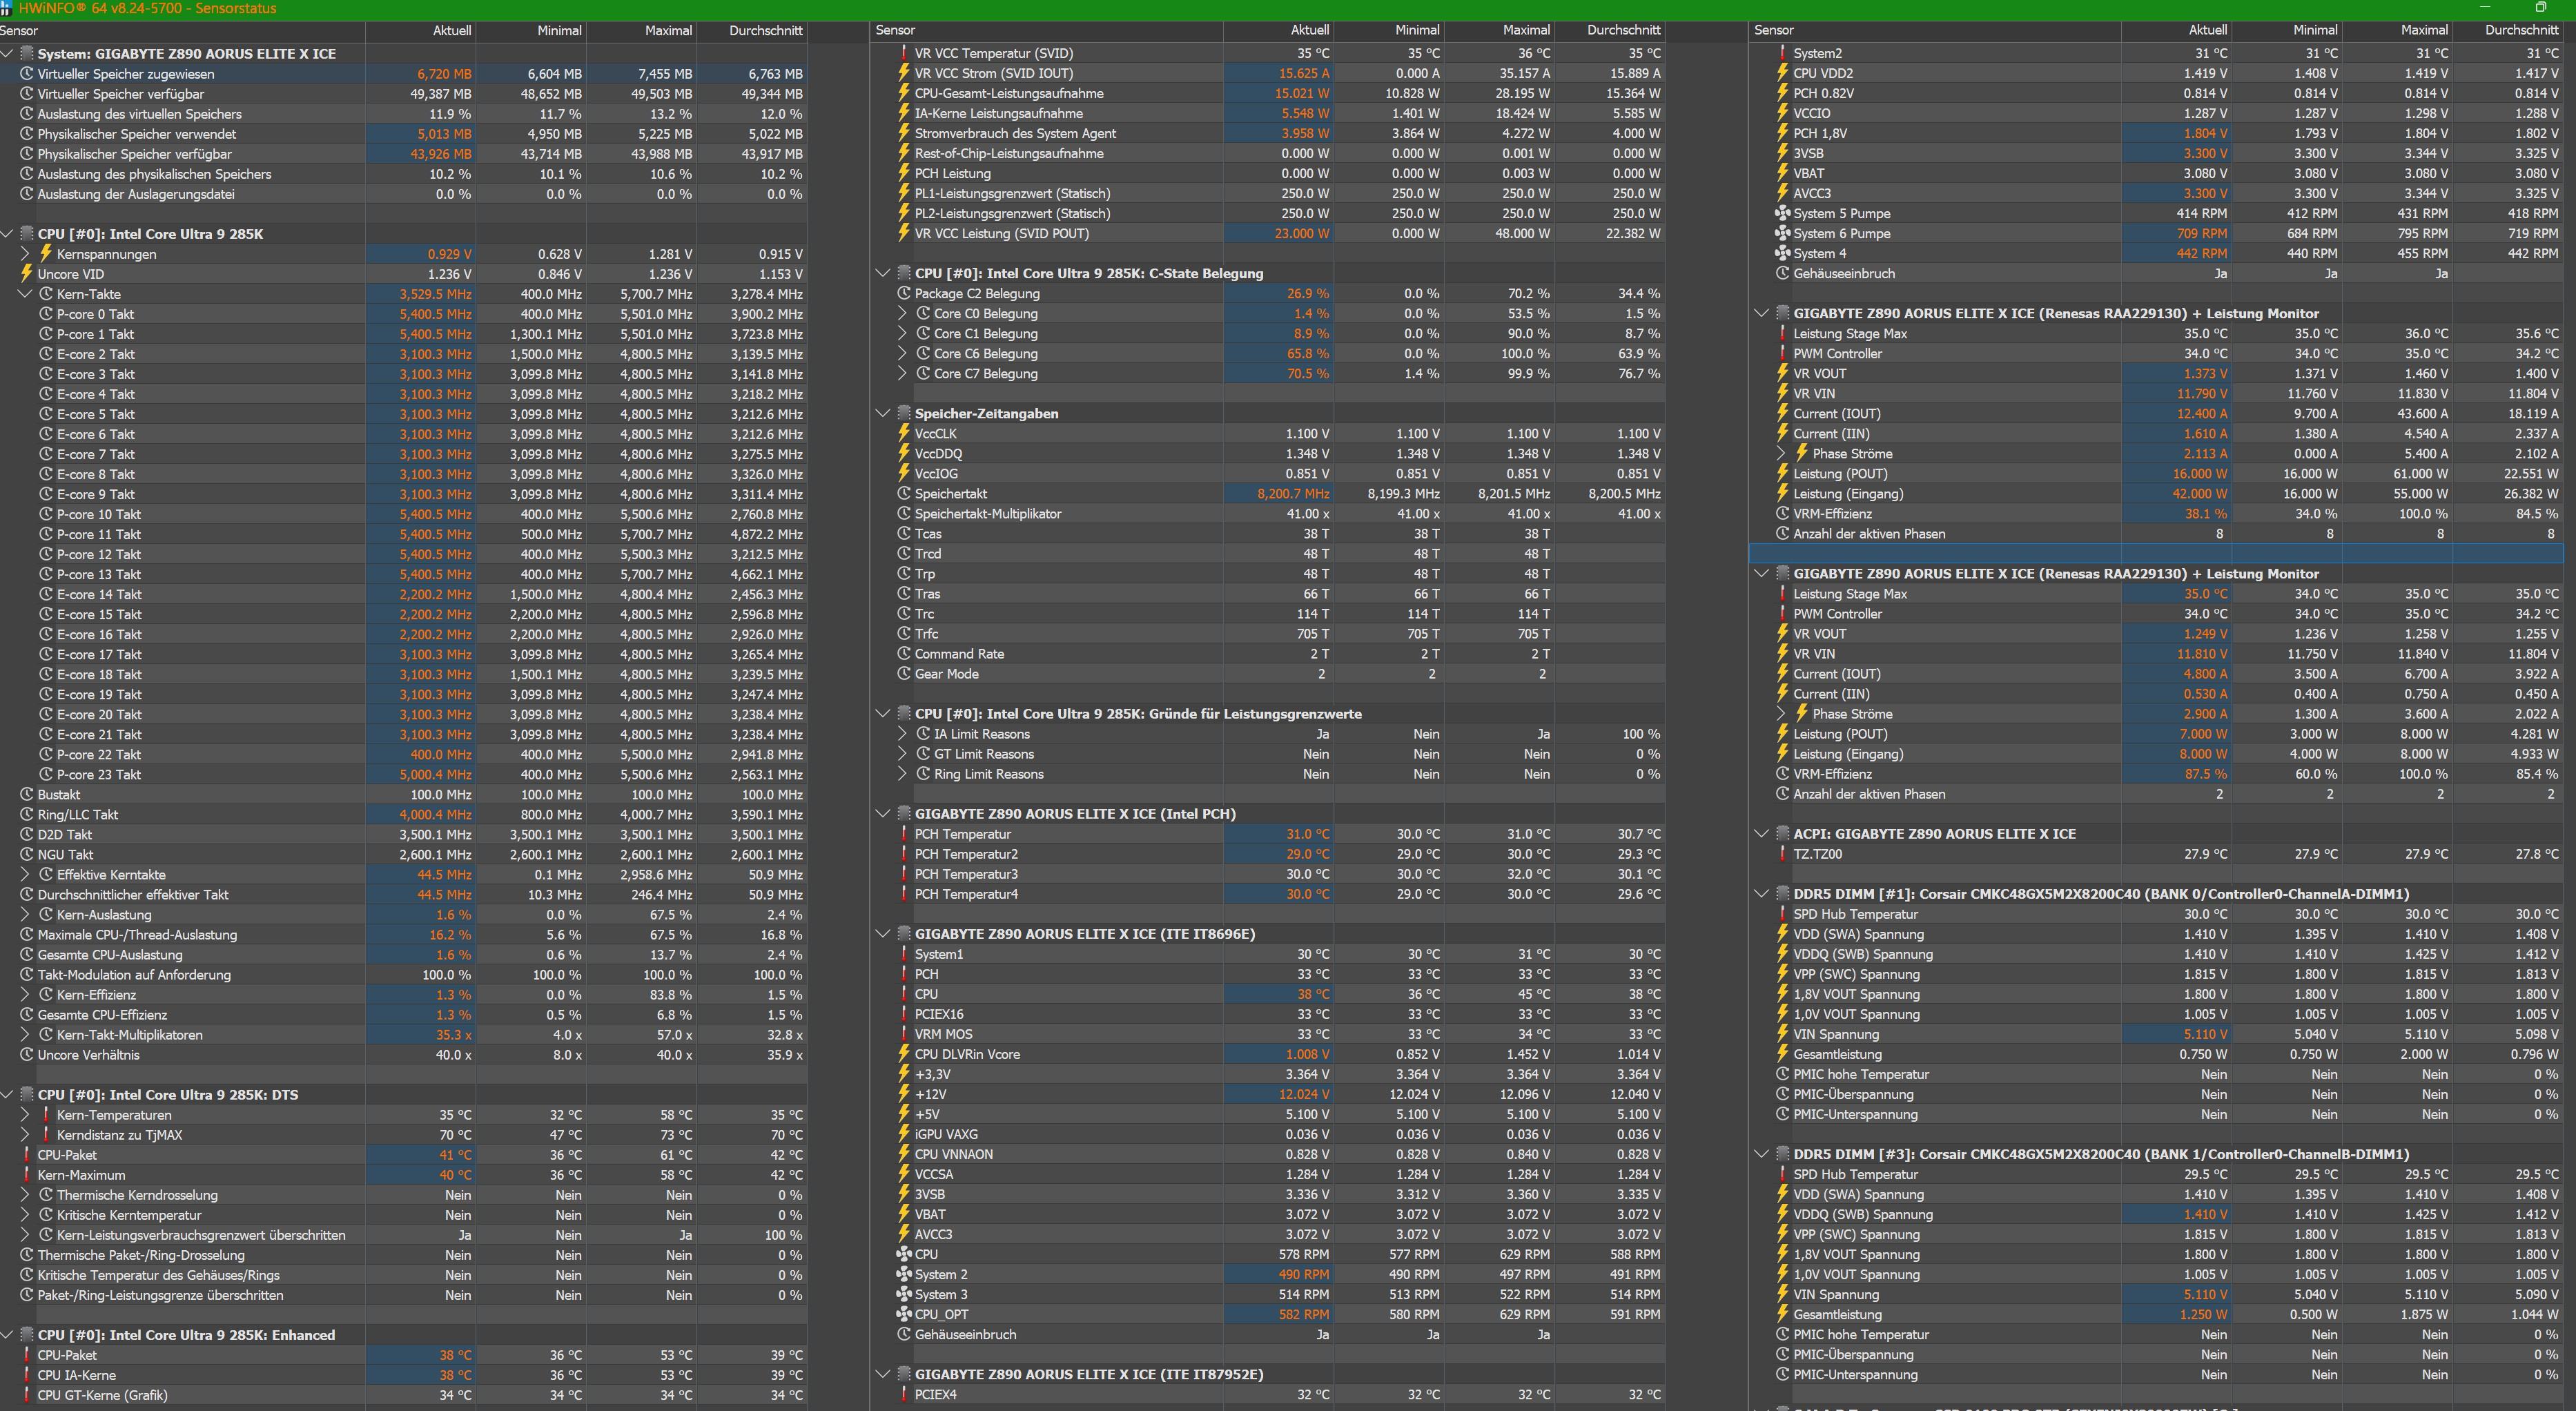Click the lightning icon beside Uncore VID
Image resolution: width=2576 pixels, height=1411 pixels.
click(27, 274)
